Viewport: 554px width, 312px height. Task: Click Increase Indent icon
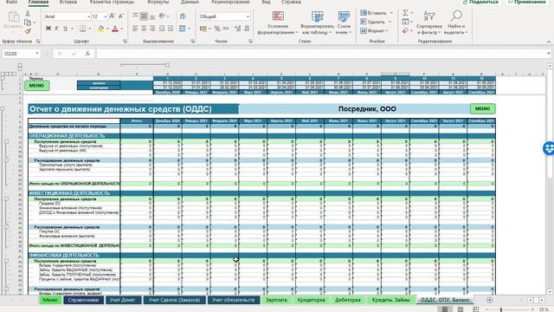tap(171, 29)
